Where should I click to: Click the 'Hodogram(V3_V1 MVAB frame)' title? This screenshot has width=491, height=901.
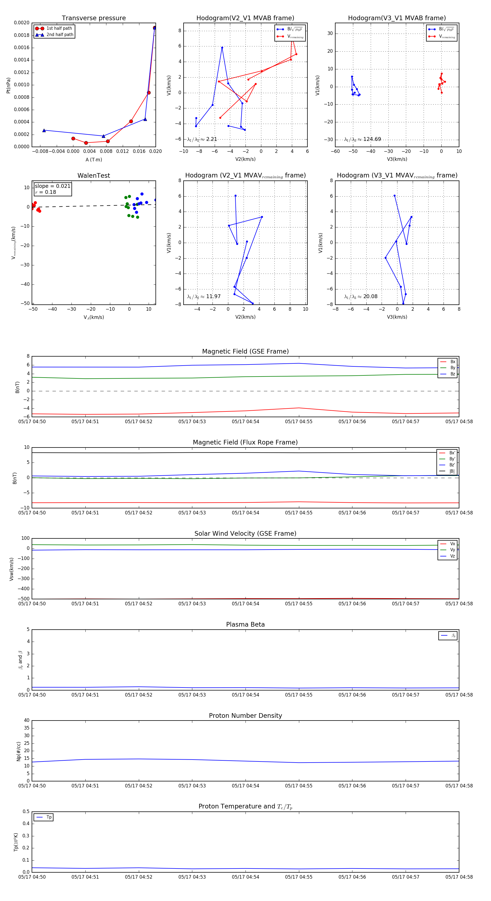[x=397, y=18]
